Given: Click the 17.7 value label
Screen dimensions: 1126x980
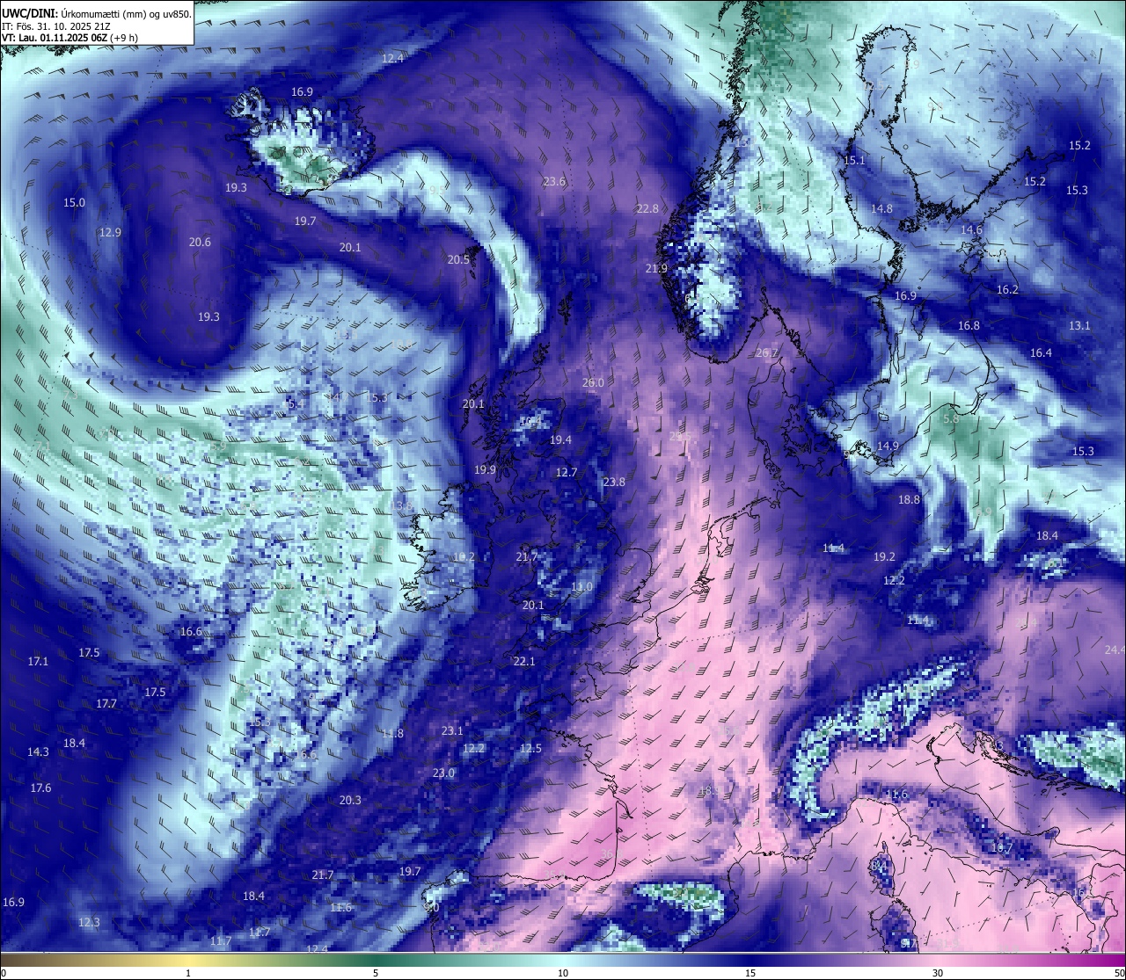Looking at the screenshot, I should (x=106, y=704).
